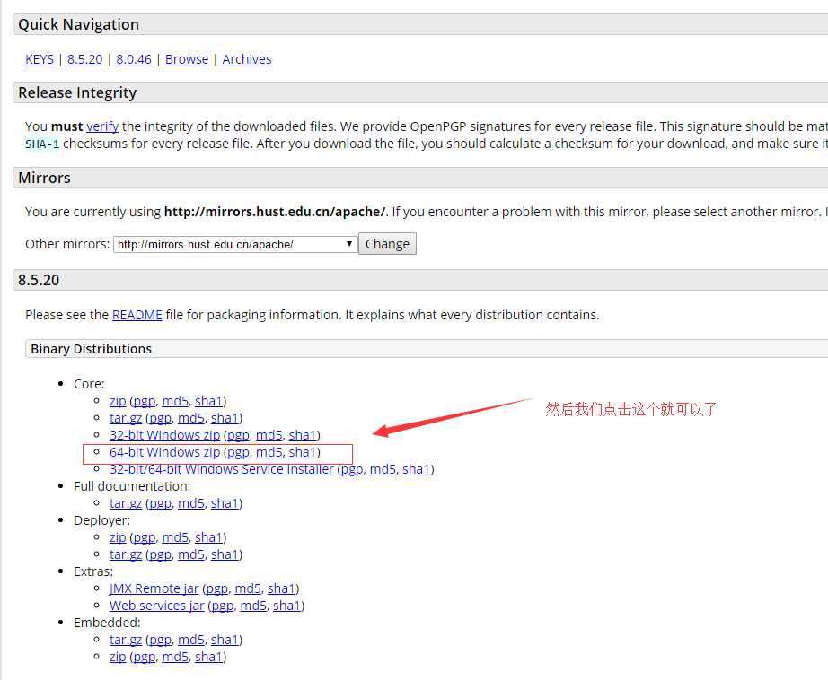Download the 32-bit Windows zip
The width and height of the screenshot is (828, 680).
[x=164, y=435]
